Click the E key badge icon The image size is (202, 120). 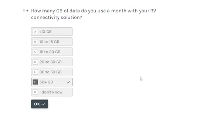(x=35, y=72)
